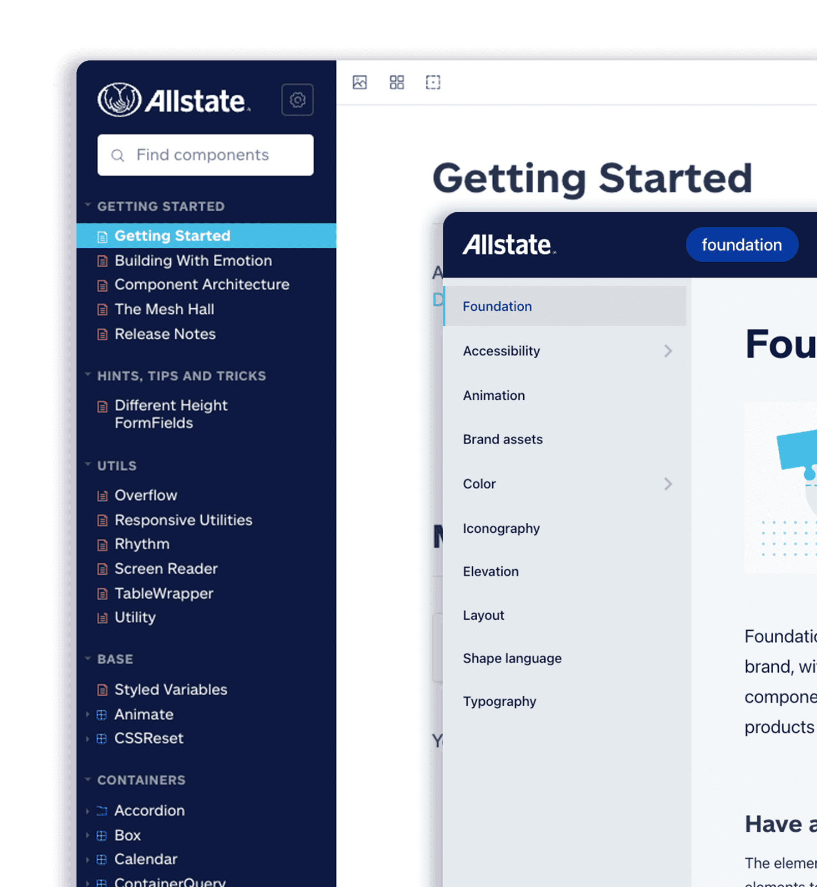This screenshot has width=817, height=887.
Task: Click the document icon beside Rhythm
Action: (102, 545)
